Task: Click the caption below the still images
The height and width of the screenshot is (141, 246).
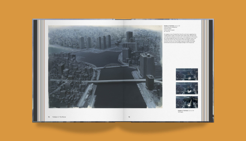Action: (186, 111)
